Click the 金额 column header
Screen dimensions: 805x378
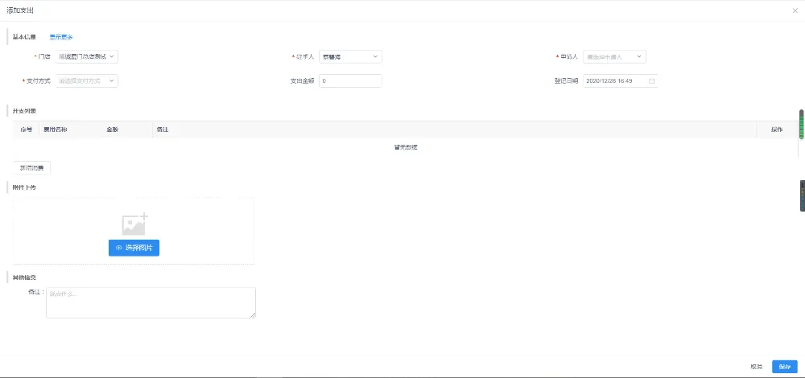(112, 129)
